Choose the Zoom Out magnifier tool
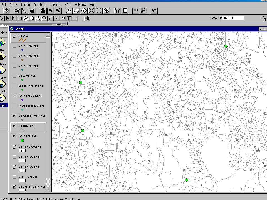Viewport: 267px width, 200px height. click(32, 18)
